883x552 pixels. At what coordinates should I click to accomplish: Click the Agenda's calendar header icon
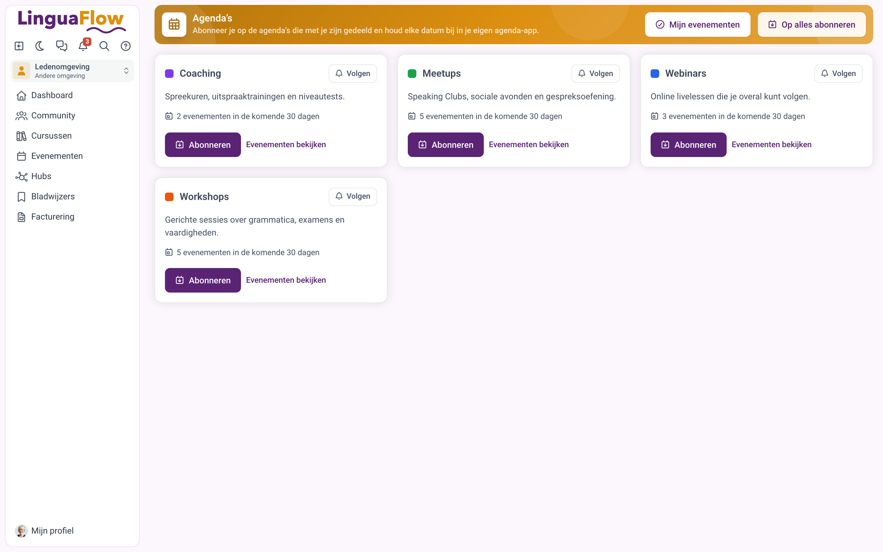(174, 25)
